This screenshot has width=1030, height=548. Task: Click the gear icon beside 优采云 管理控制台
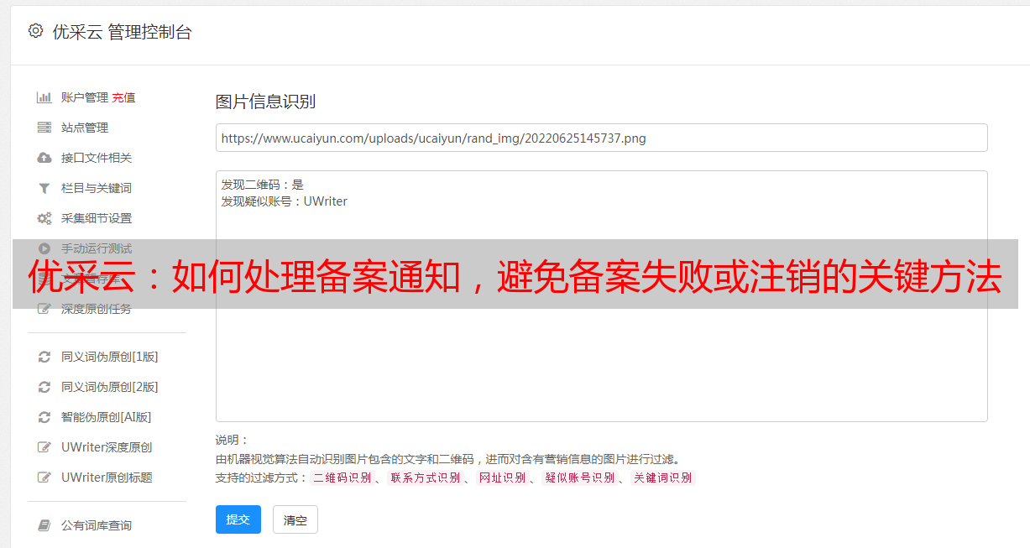click(x=35, y=31)
